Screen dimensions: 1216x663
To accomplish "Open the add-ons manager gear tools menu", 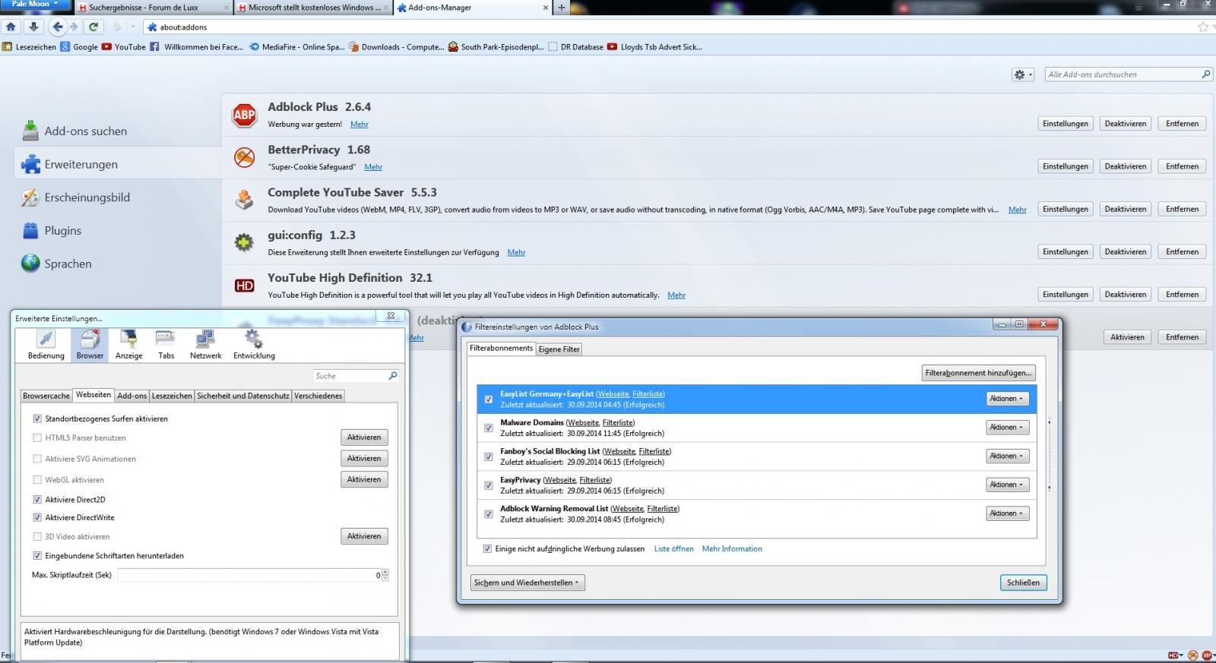I will click(x=1023, y=74).
